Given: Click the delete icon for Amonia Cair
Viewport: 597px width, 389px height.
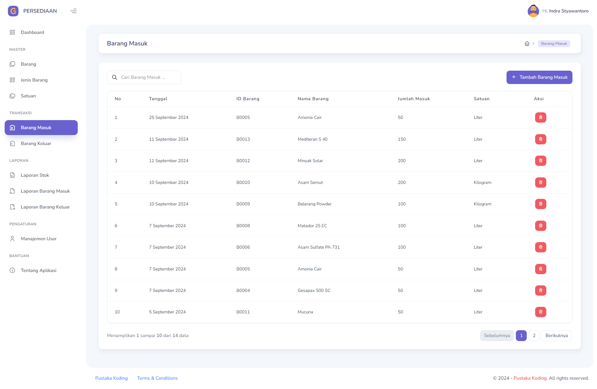Looking at the screenshot, I should (540, 117).
